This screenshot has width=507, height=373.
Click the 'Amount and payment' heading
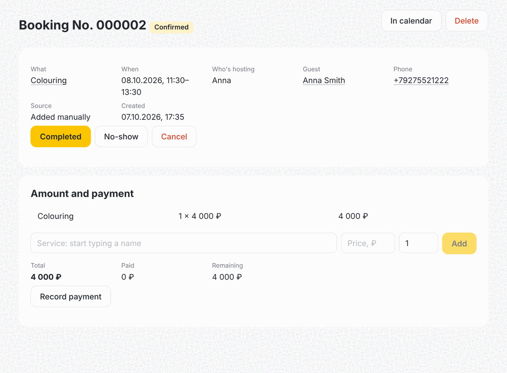(x=82, y=194)
